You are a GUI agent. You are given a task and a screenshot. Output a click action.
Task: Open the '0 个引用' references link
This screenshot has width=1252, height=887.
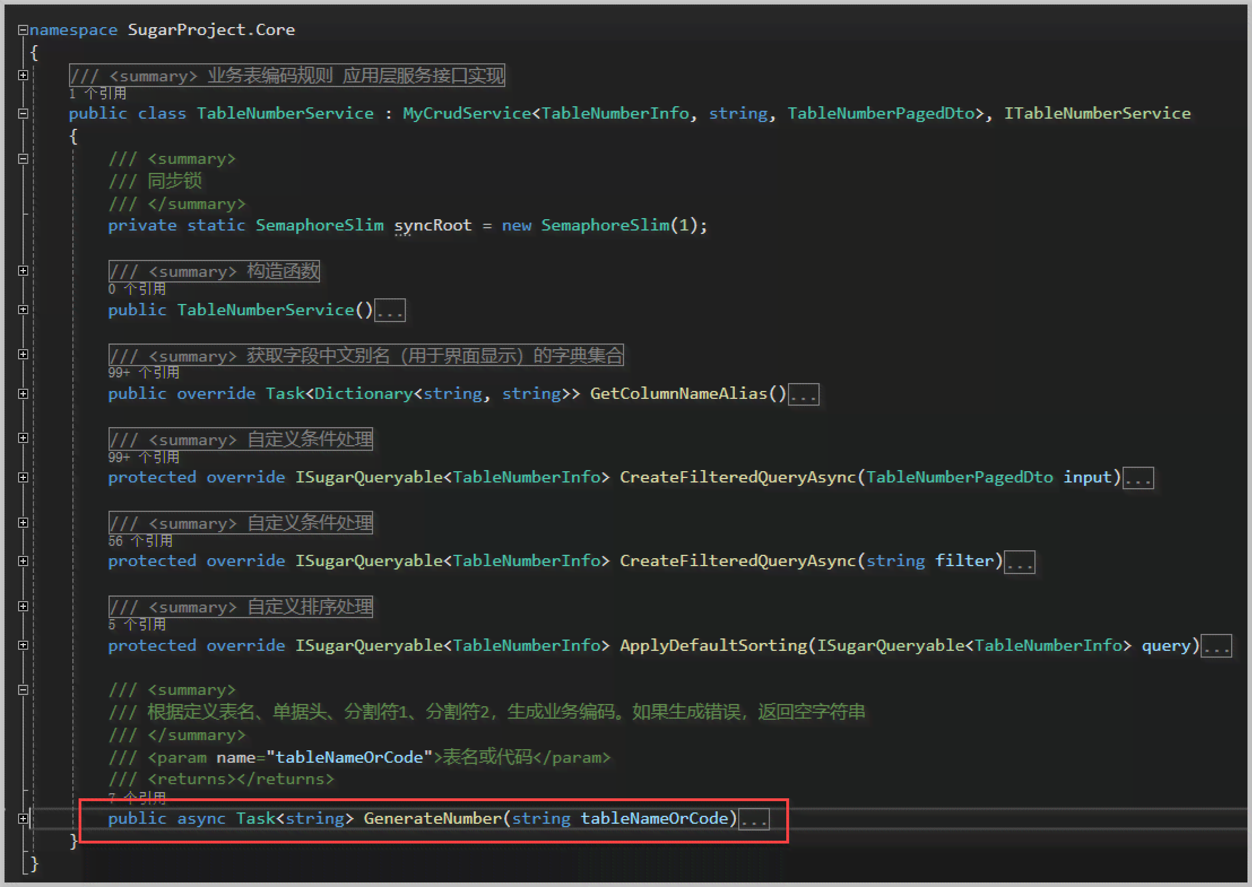137,289
